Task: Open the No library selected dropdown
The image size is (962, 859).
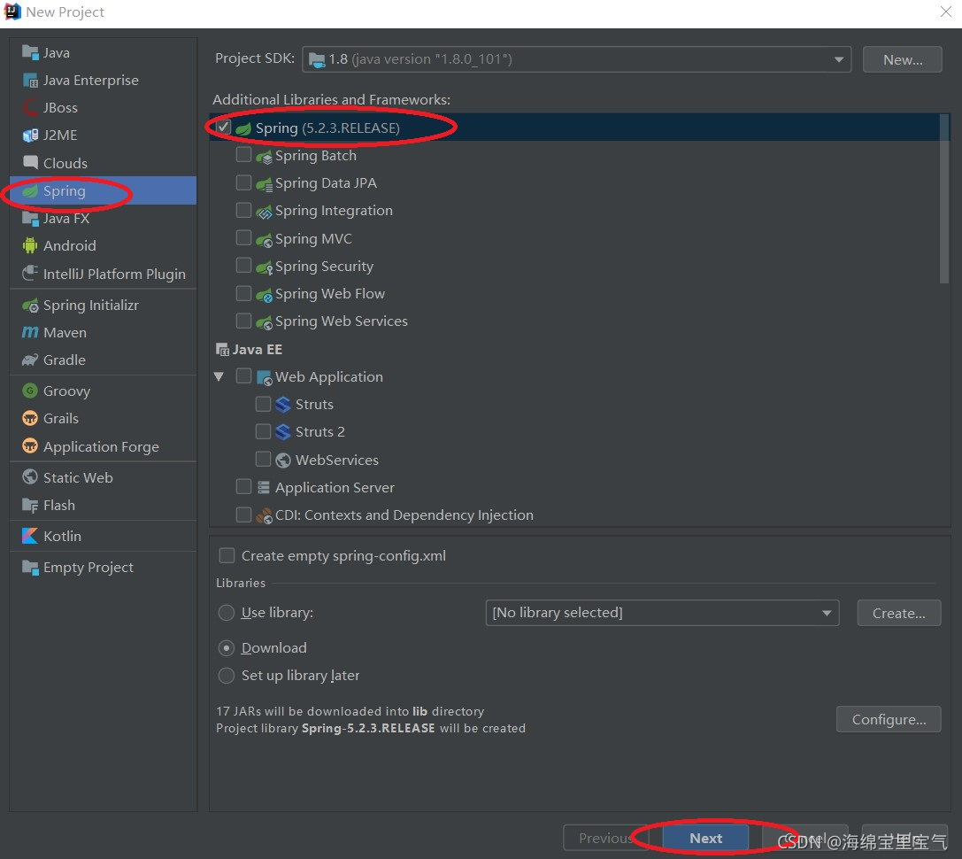Action: [662, 613]
